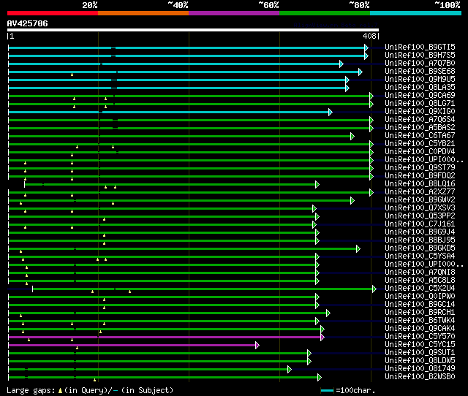Viewport: 468px width, 396px height.
Task: Open the UniRef100_Q9M9U5 subject label
Action: pyautogui.click(x=420, y=80)
